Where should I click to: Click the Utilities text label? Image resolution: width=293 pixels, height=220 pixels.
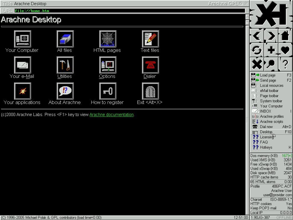coord(64,76)
